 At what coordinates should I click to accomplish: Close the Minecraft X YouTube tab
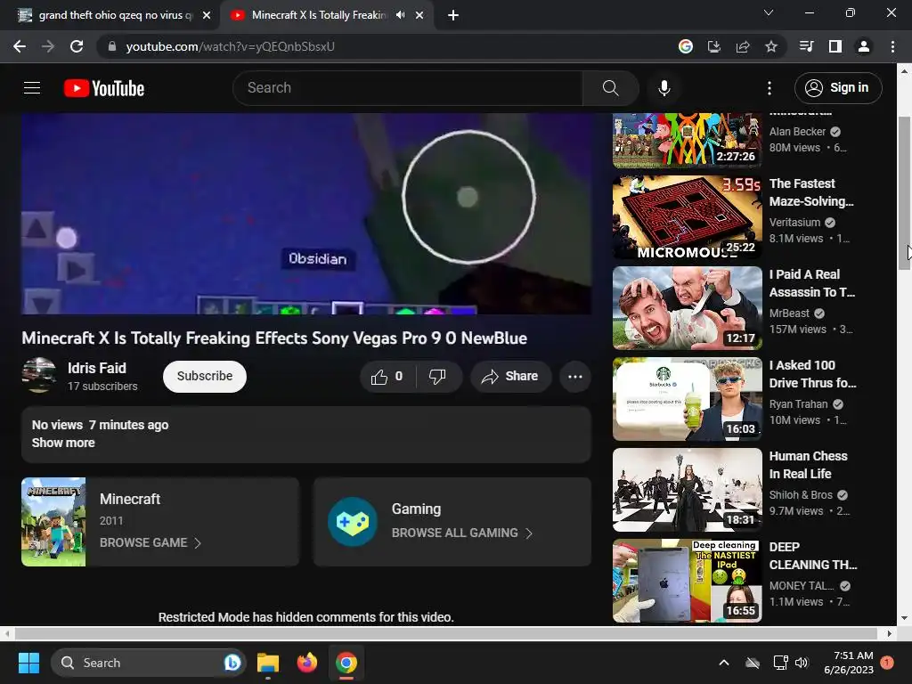419,15
